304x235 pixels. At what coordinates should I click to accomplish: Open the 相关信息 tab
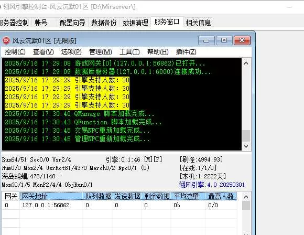(x=198, y=23)
